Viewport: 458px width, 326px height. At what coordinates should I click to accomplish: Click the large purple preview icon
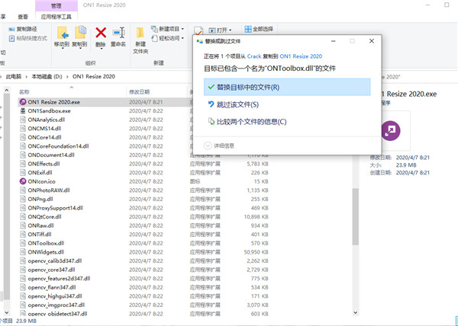[x=391, y=131]
